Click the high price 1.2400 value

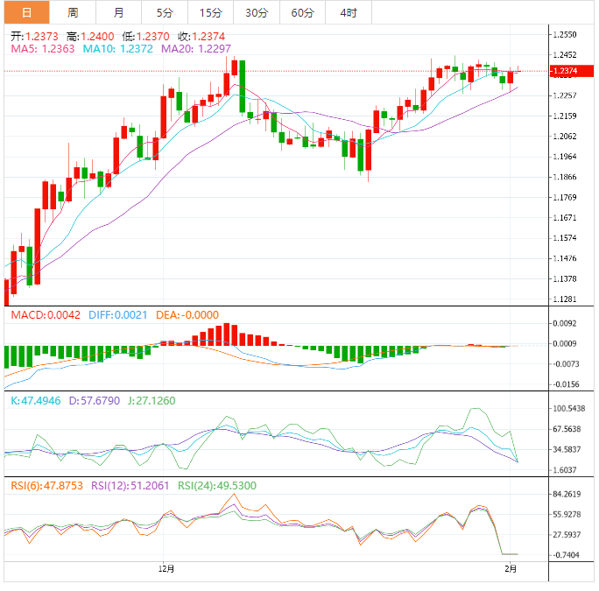pos(97,36)
